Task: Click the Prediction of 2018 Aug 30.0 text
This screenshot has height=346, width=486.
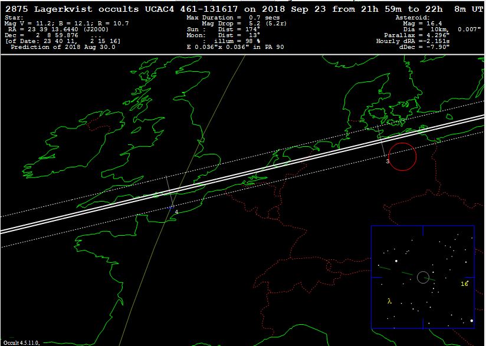Action: [63, 47]
